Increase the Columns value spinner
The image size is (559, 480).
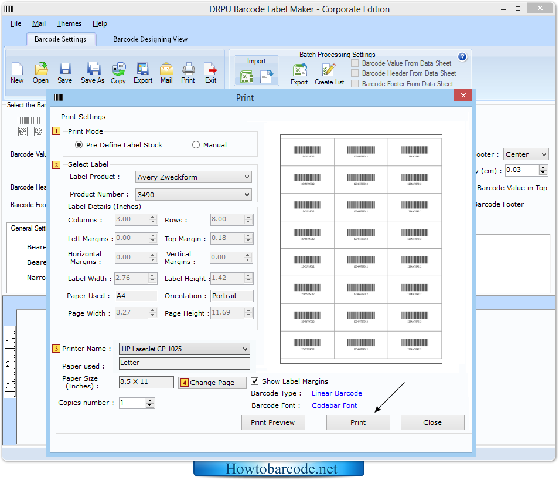152,217
